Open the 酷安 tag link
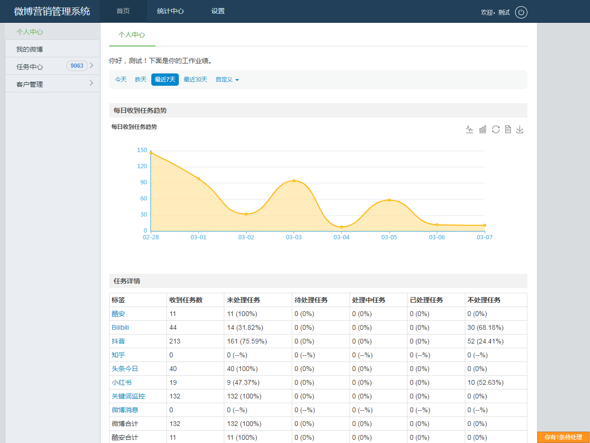This screenshot has width=590, height=443. pos(119,314)
